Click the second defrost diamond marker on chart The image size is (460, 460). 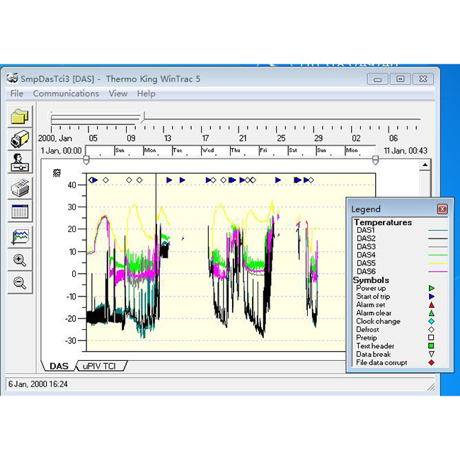pyautogui.click(x=106, y=180)
